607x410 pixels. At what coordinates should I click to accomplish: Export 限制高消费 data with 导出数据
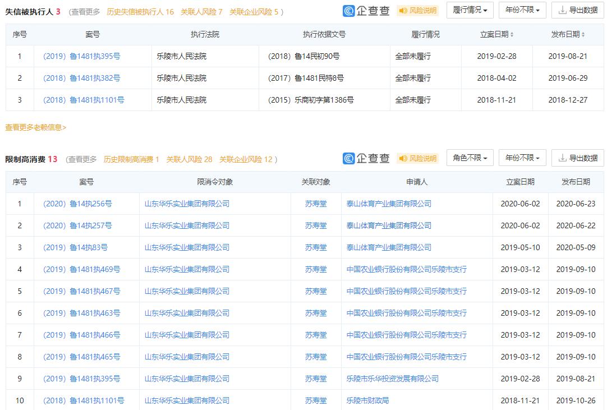click(578, 158)
